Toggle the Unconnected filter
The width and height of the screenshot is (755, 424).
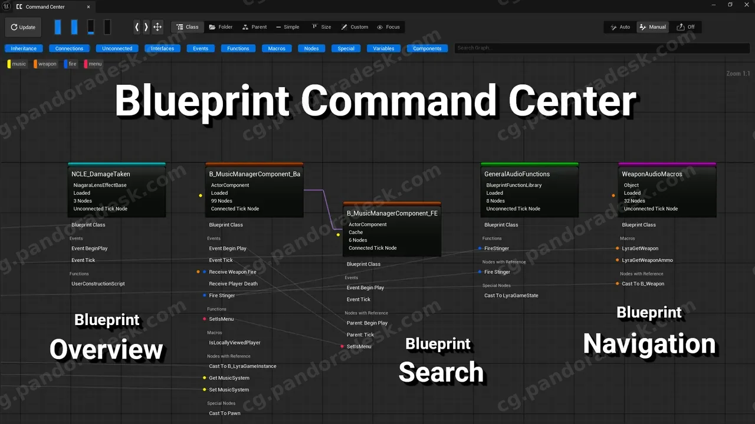pos(117,48)
